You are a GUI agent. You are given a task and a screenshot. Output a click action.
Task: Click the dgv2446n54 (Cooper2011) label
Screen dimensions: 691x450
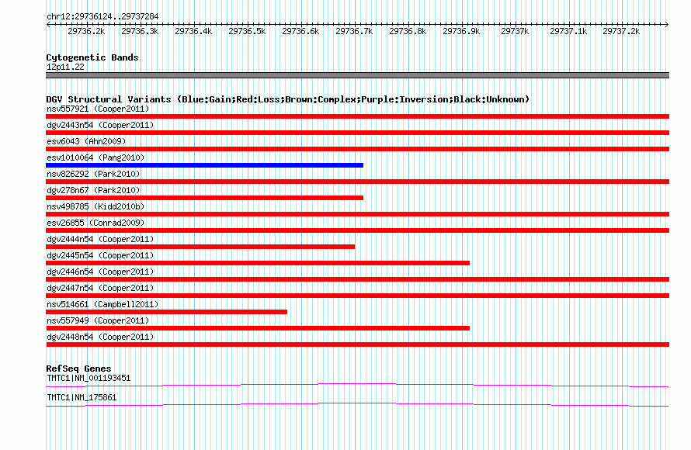click(x=100, y=272)
